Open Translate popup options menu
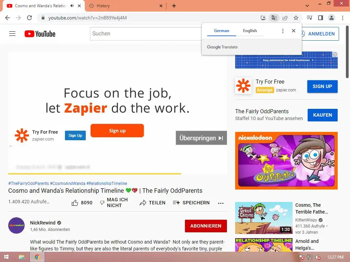The height and width of the screenshot is (262, 350). coord(283,31)
